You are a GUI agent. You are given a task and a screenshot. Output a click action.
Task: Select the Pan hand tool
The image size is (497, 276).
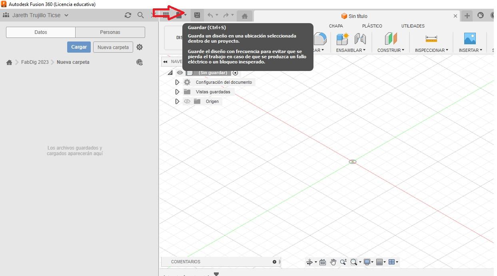pyautogui.click(x=333, y=262)
